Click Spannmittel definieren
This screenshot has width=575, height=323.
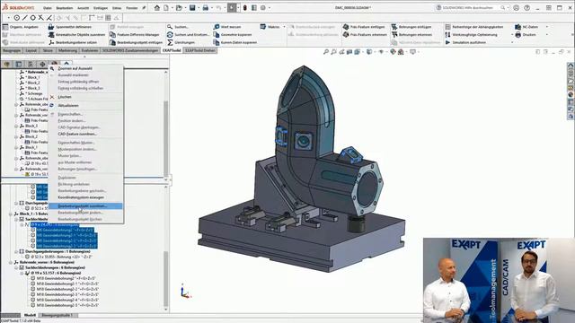click(x=70, y=27)
